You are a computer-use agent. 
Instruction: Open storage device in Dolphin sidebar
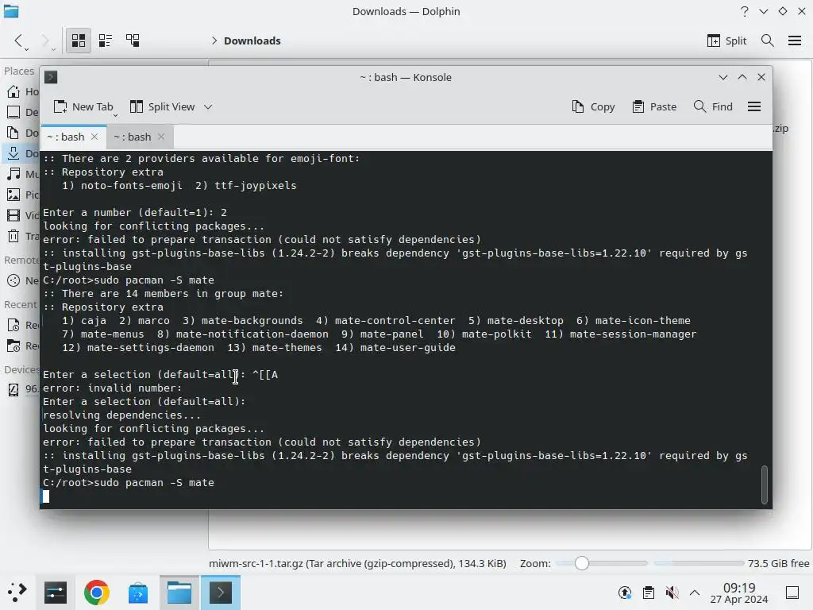pyautogui.click(x=21, y=388)
